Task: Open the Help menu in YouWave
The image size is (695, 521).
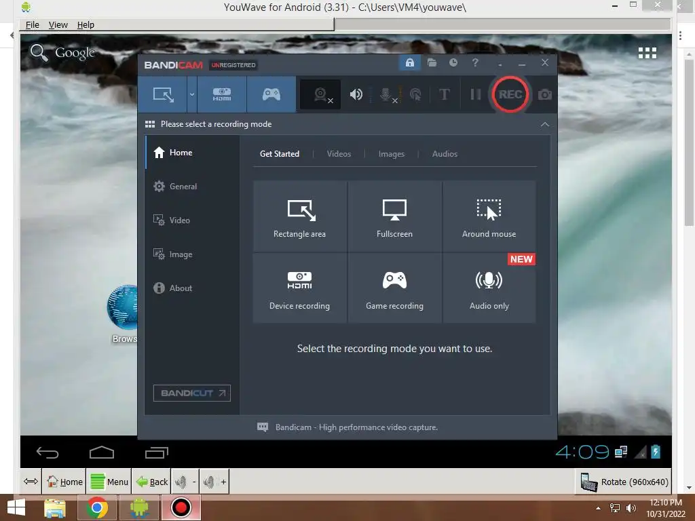Action: [x=86, y=25]
